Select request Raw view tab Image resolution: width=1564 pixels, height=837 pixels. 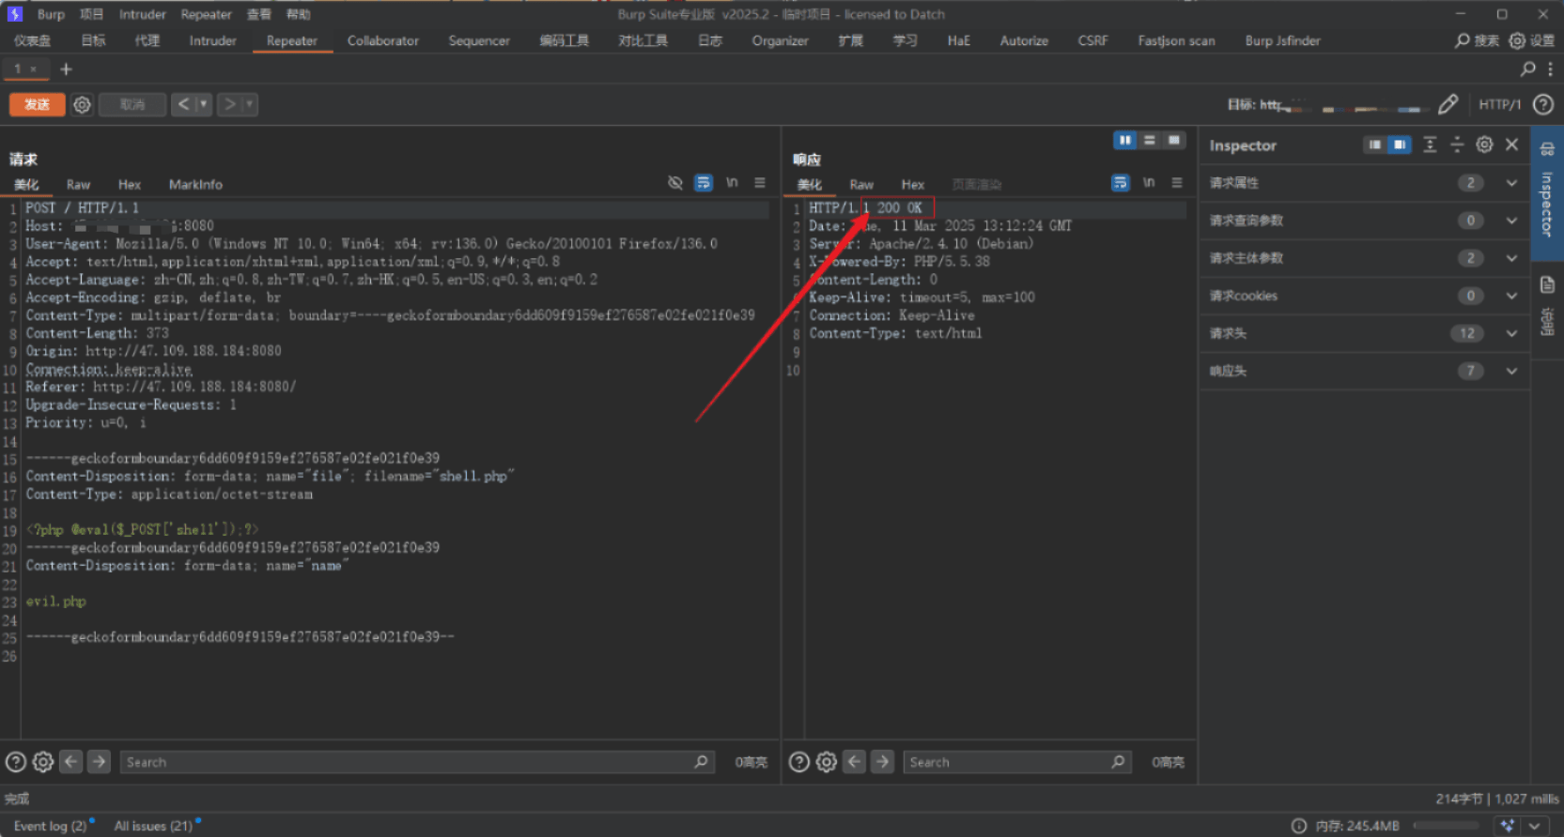click(x=78, y=185)
